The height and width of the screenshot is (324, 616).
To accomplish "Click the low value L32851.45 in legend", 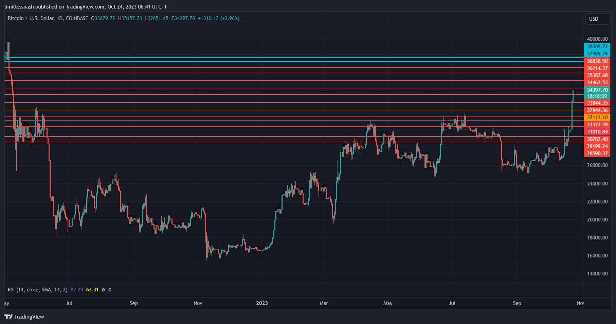I will 157,18.
